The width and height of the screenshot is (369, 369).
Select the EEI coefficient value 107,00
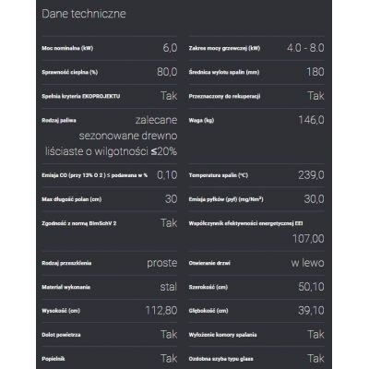click(308, 239)
